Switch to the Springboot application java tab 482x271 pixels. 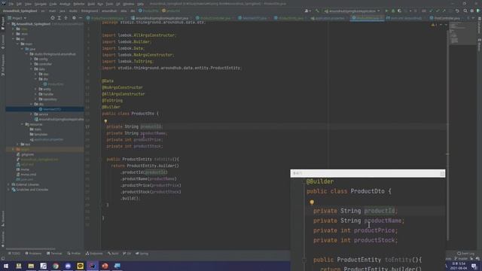coord(160,18)
